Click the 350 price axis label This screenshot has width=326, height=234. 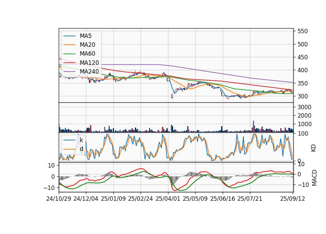(303, 83)
